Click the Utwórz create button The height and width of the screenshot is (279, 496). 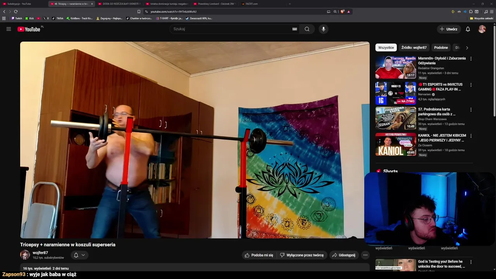coord(448,29)
